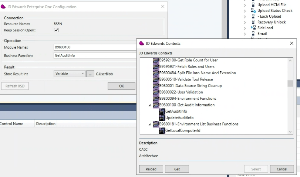Click folder icon of B980001-Data Source String Cleanup
The image size is (300, 177).
point(156,86)
